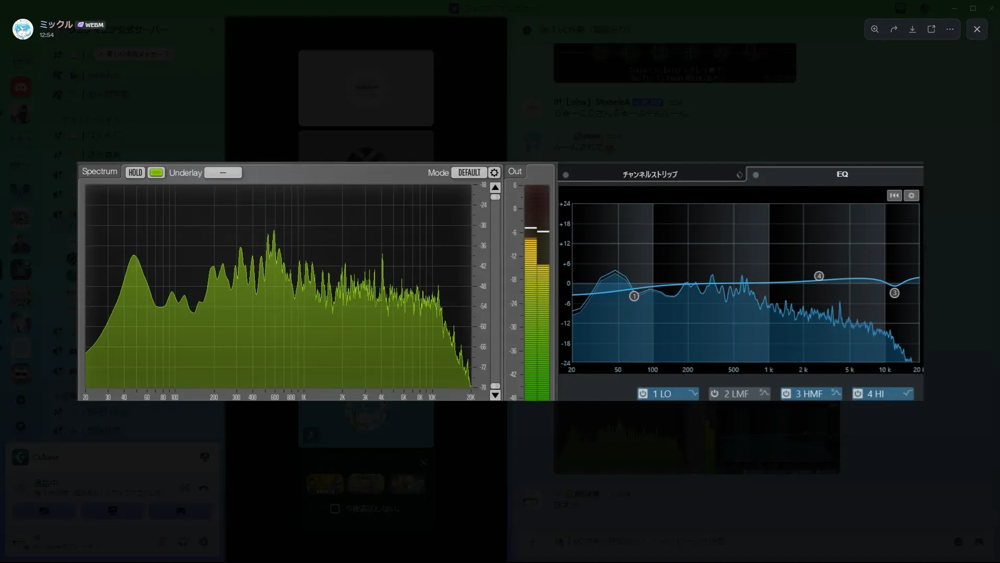Click EQ band point 4 on curve
Screen dimensions: 1000x563
click(819, 276)
